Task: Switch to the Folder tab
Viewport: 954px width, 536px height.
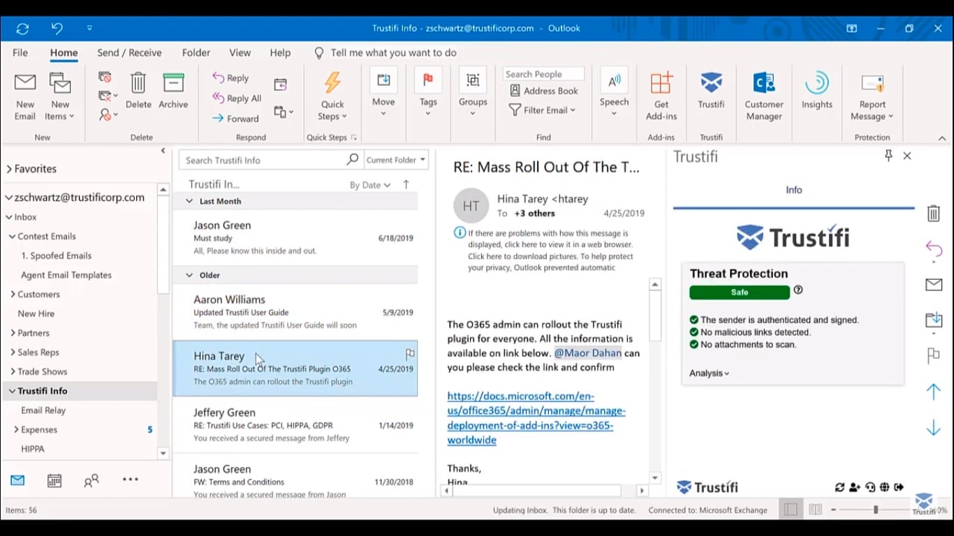Action: 196,53
